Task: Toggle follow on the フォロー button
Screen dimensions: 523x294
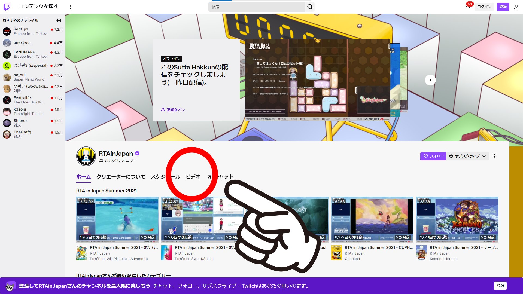Action: pyautogui.click(x=433, y=156)
